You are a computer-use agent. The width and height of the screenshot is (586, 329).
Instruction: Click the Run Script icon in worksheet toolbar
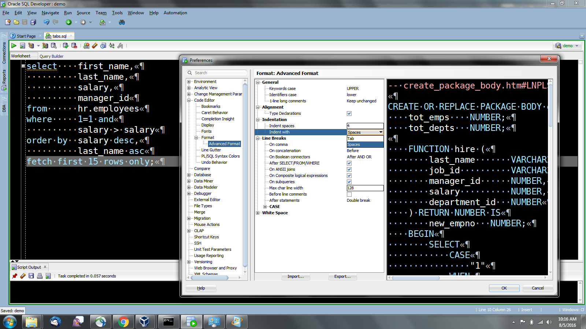click(x=22, y=46)
